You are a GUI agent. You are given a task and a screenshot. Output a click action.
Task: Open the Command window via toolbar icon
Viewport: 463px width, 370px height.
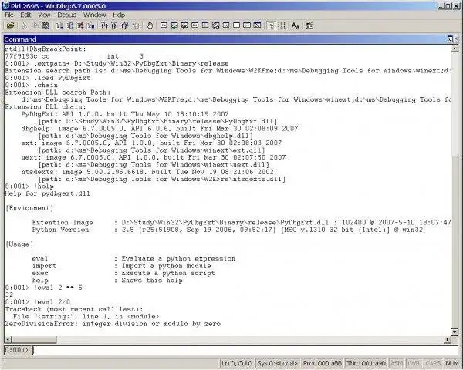(164, 25)
